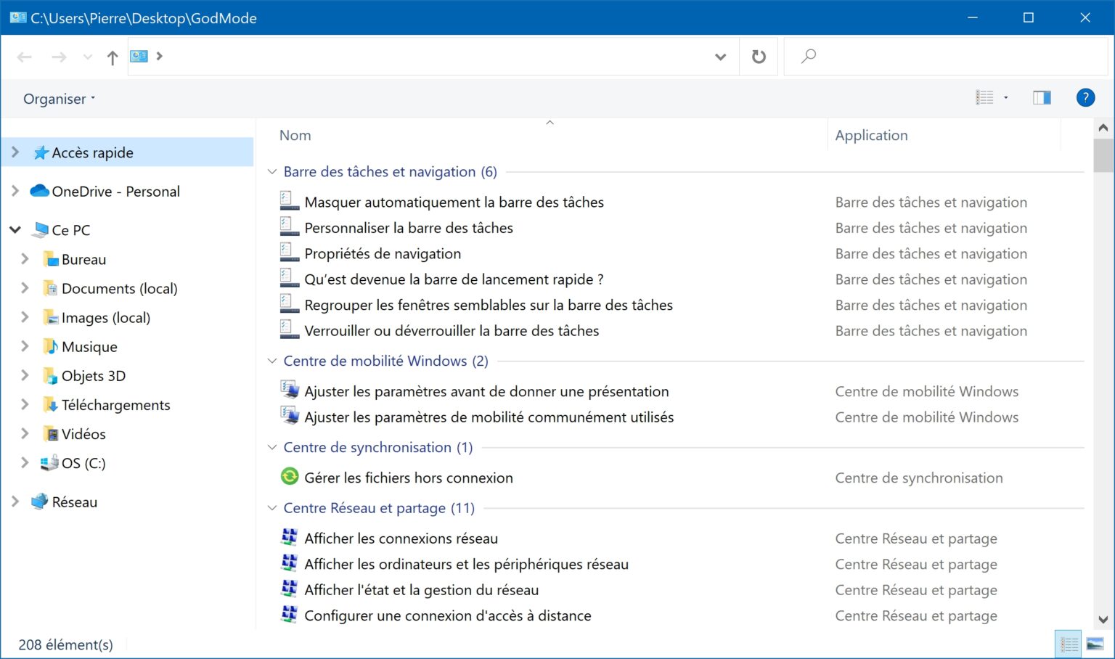Click the thumbnails view icon in the status bar
Screen dimensions: 1115x659
click(1093, 643)
